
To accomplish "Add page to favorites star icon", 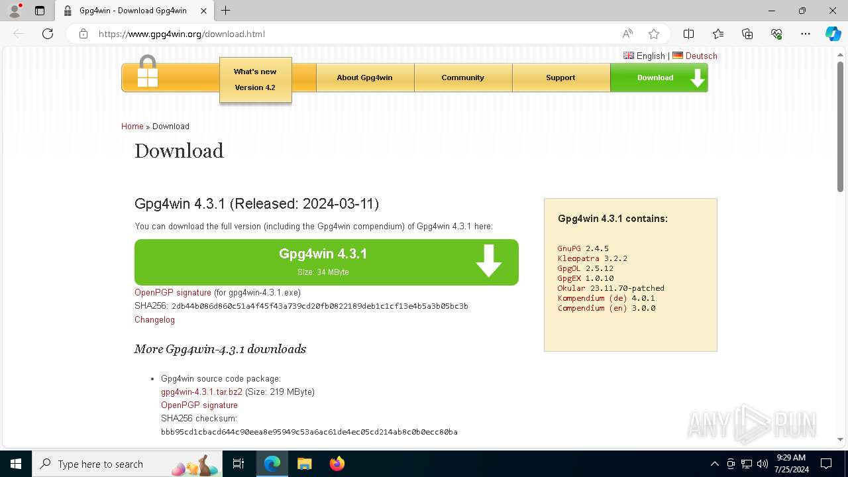I will [x=654, y=34].
